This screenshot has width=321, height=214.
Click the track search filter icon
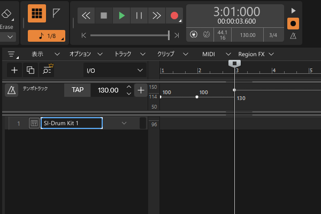click(x=48, y=70)
